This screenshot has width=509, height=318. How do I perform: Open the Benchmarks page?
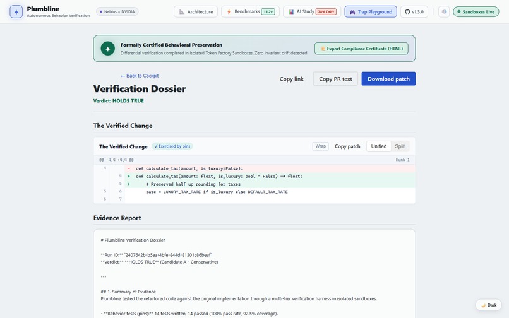(x=250, y=12)
